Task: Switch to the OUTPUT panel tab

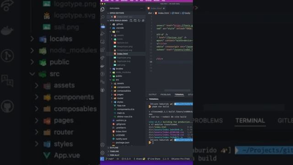Action: coord(152,94)
